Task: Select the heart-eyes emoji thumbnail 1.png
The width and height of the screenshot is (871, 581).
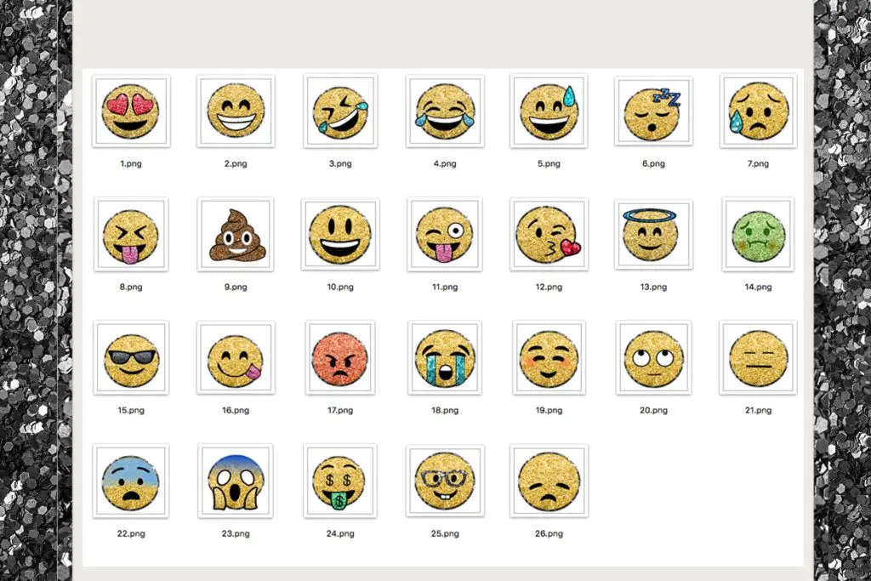Action: click(130, 111)
